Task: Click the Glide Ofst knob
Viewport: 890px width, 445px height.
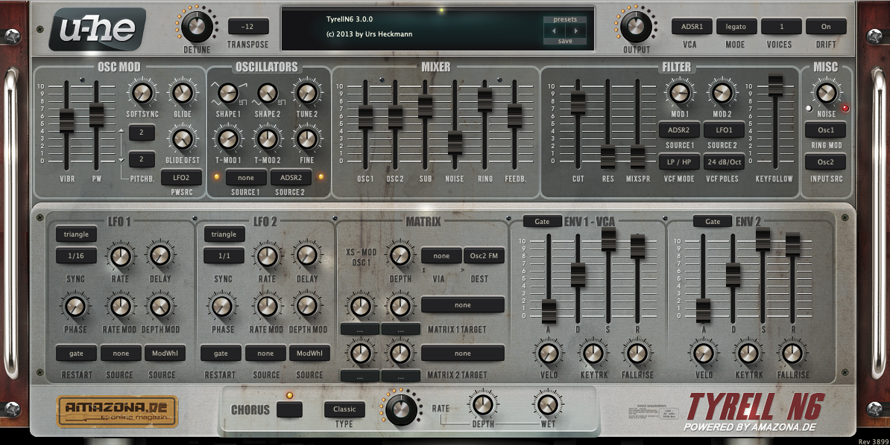Action: pos(182,139)
